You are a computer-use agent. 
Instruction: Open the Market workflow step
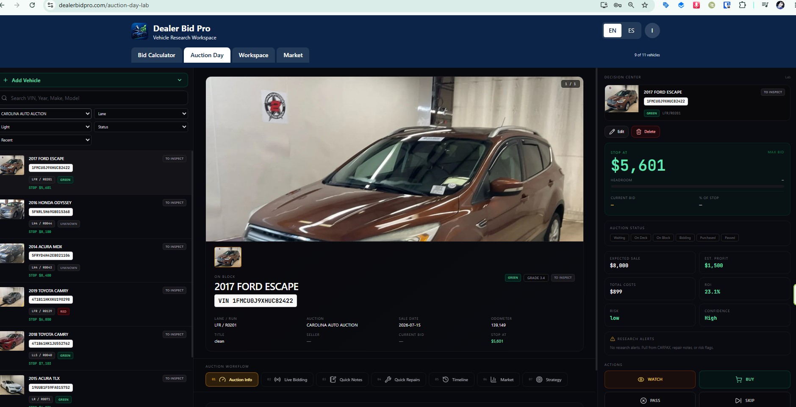499,379
